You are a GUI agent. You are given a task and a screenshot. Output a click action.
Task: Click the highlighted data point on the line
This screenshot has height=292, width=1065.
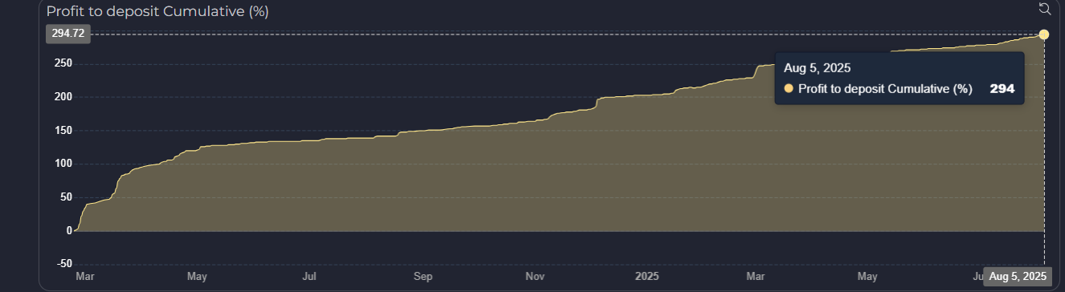[x=1044, y=34]
